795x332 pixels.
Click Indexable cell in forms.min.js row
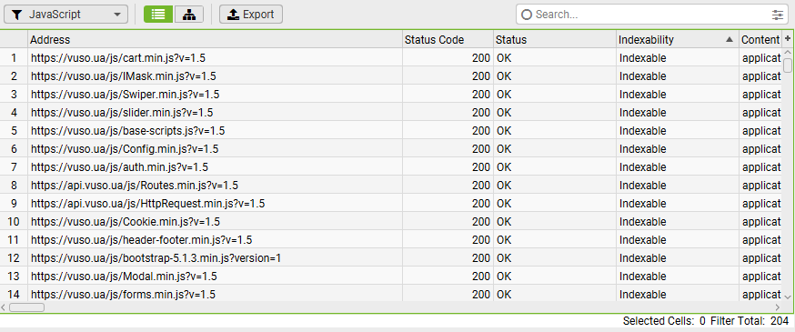pos(678,295)
